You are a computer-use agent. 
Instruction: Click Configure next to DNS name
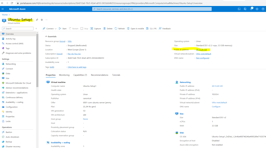pos(216,107)
